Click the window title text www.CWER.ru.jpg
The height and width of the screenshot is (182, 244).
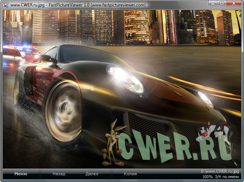[x=27, y=5]
